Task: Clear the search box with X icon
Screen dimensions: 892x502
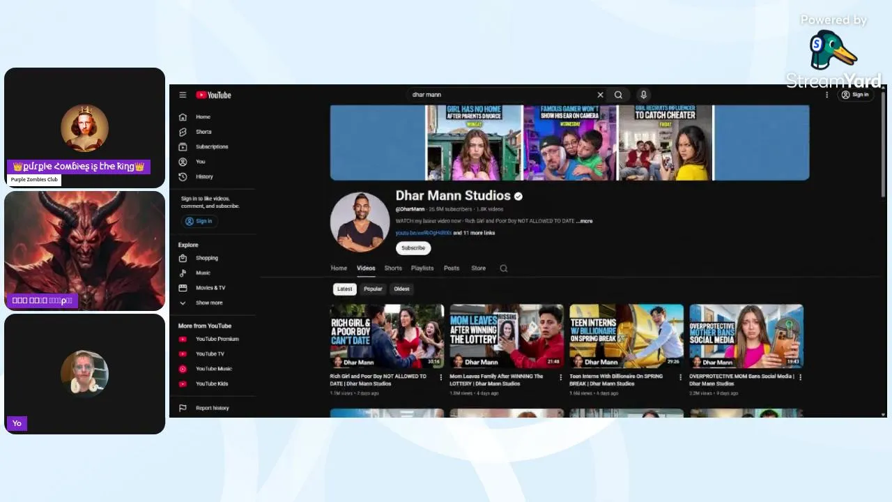Action: pos(600,95)
